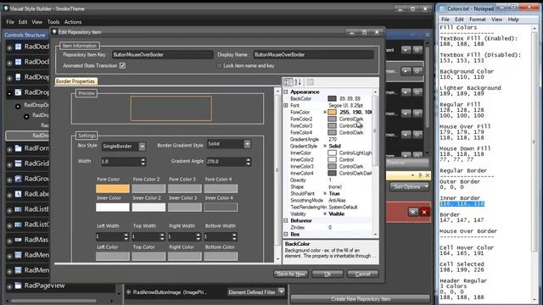Collapse the Appearance category in property grid
Screen dimensions: 543x305
(286, 92)
